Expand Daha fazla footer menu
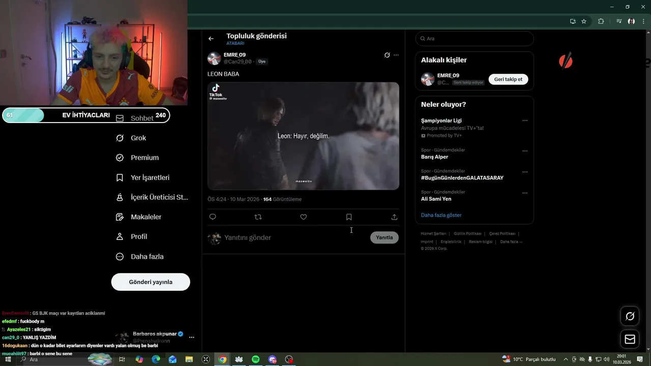The height and width of the screenshot is (366, 651). (x=511, y=242)
